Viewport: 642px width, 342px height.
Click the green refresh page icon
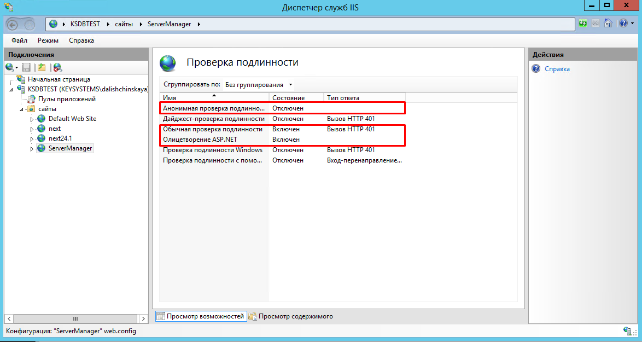[x=582, y=24]
